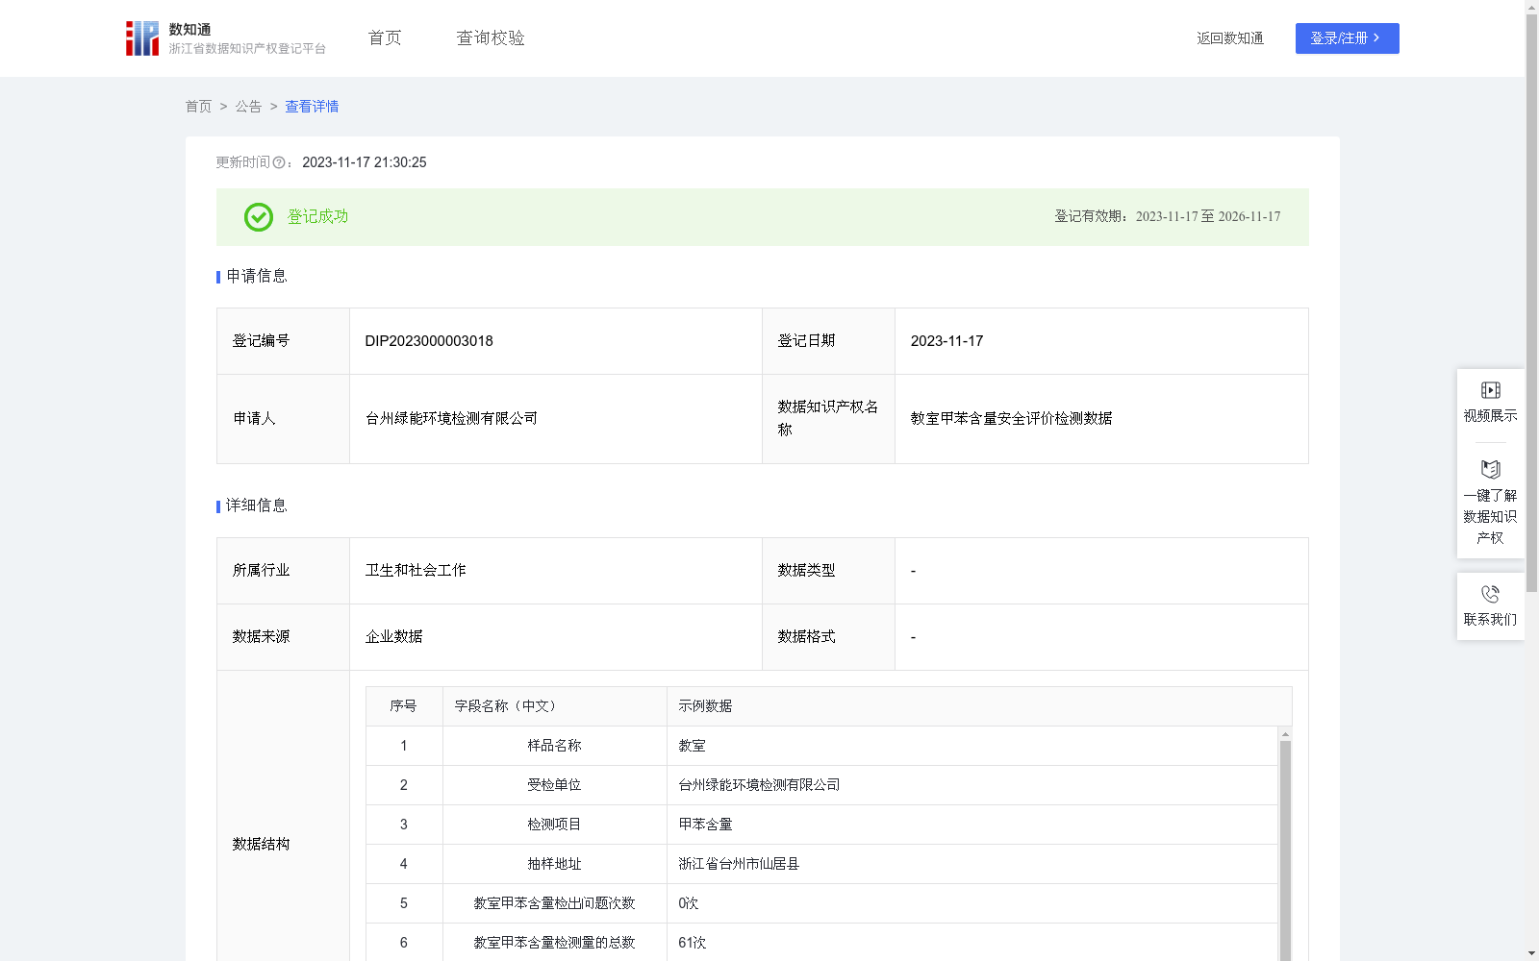Click the 联系我们 phone icon
This screenshot has width=1539, height=961.
click(1490, 594)
